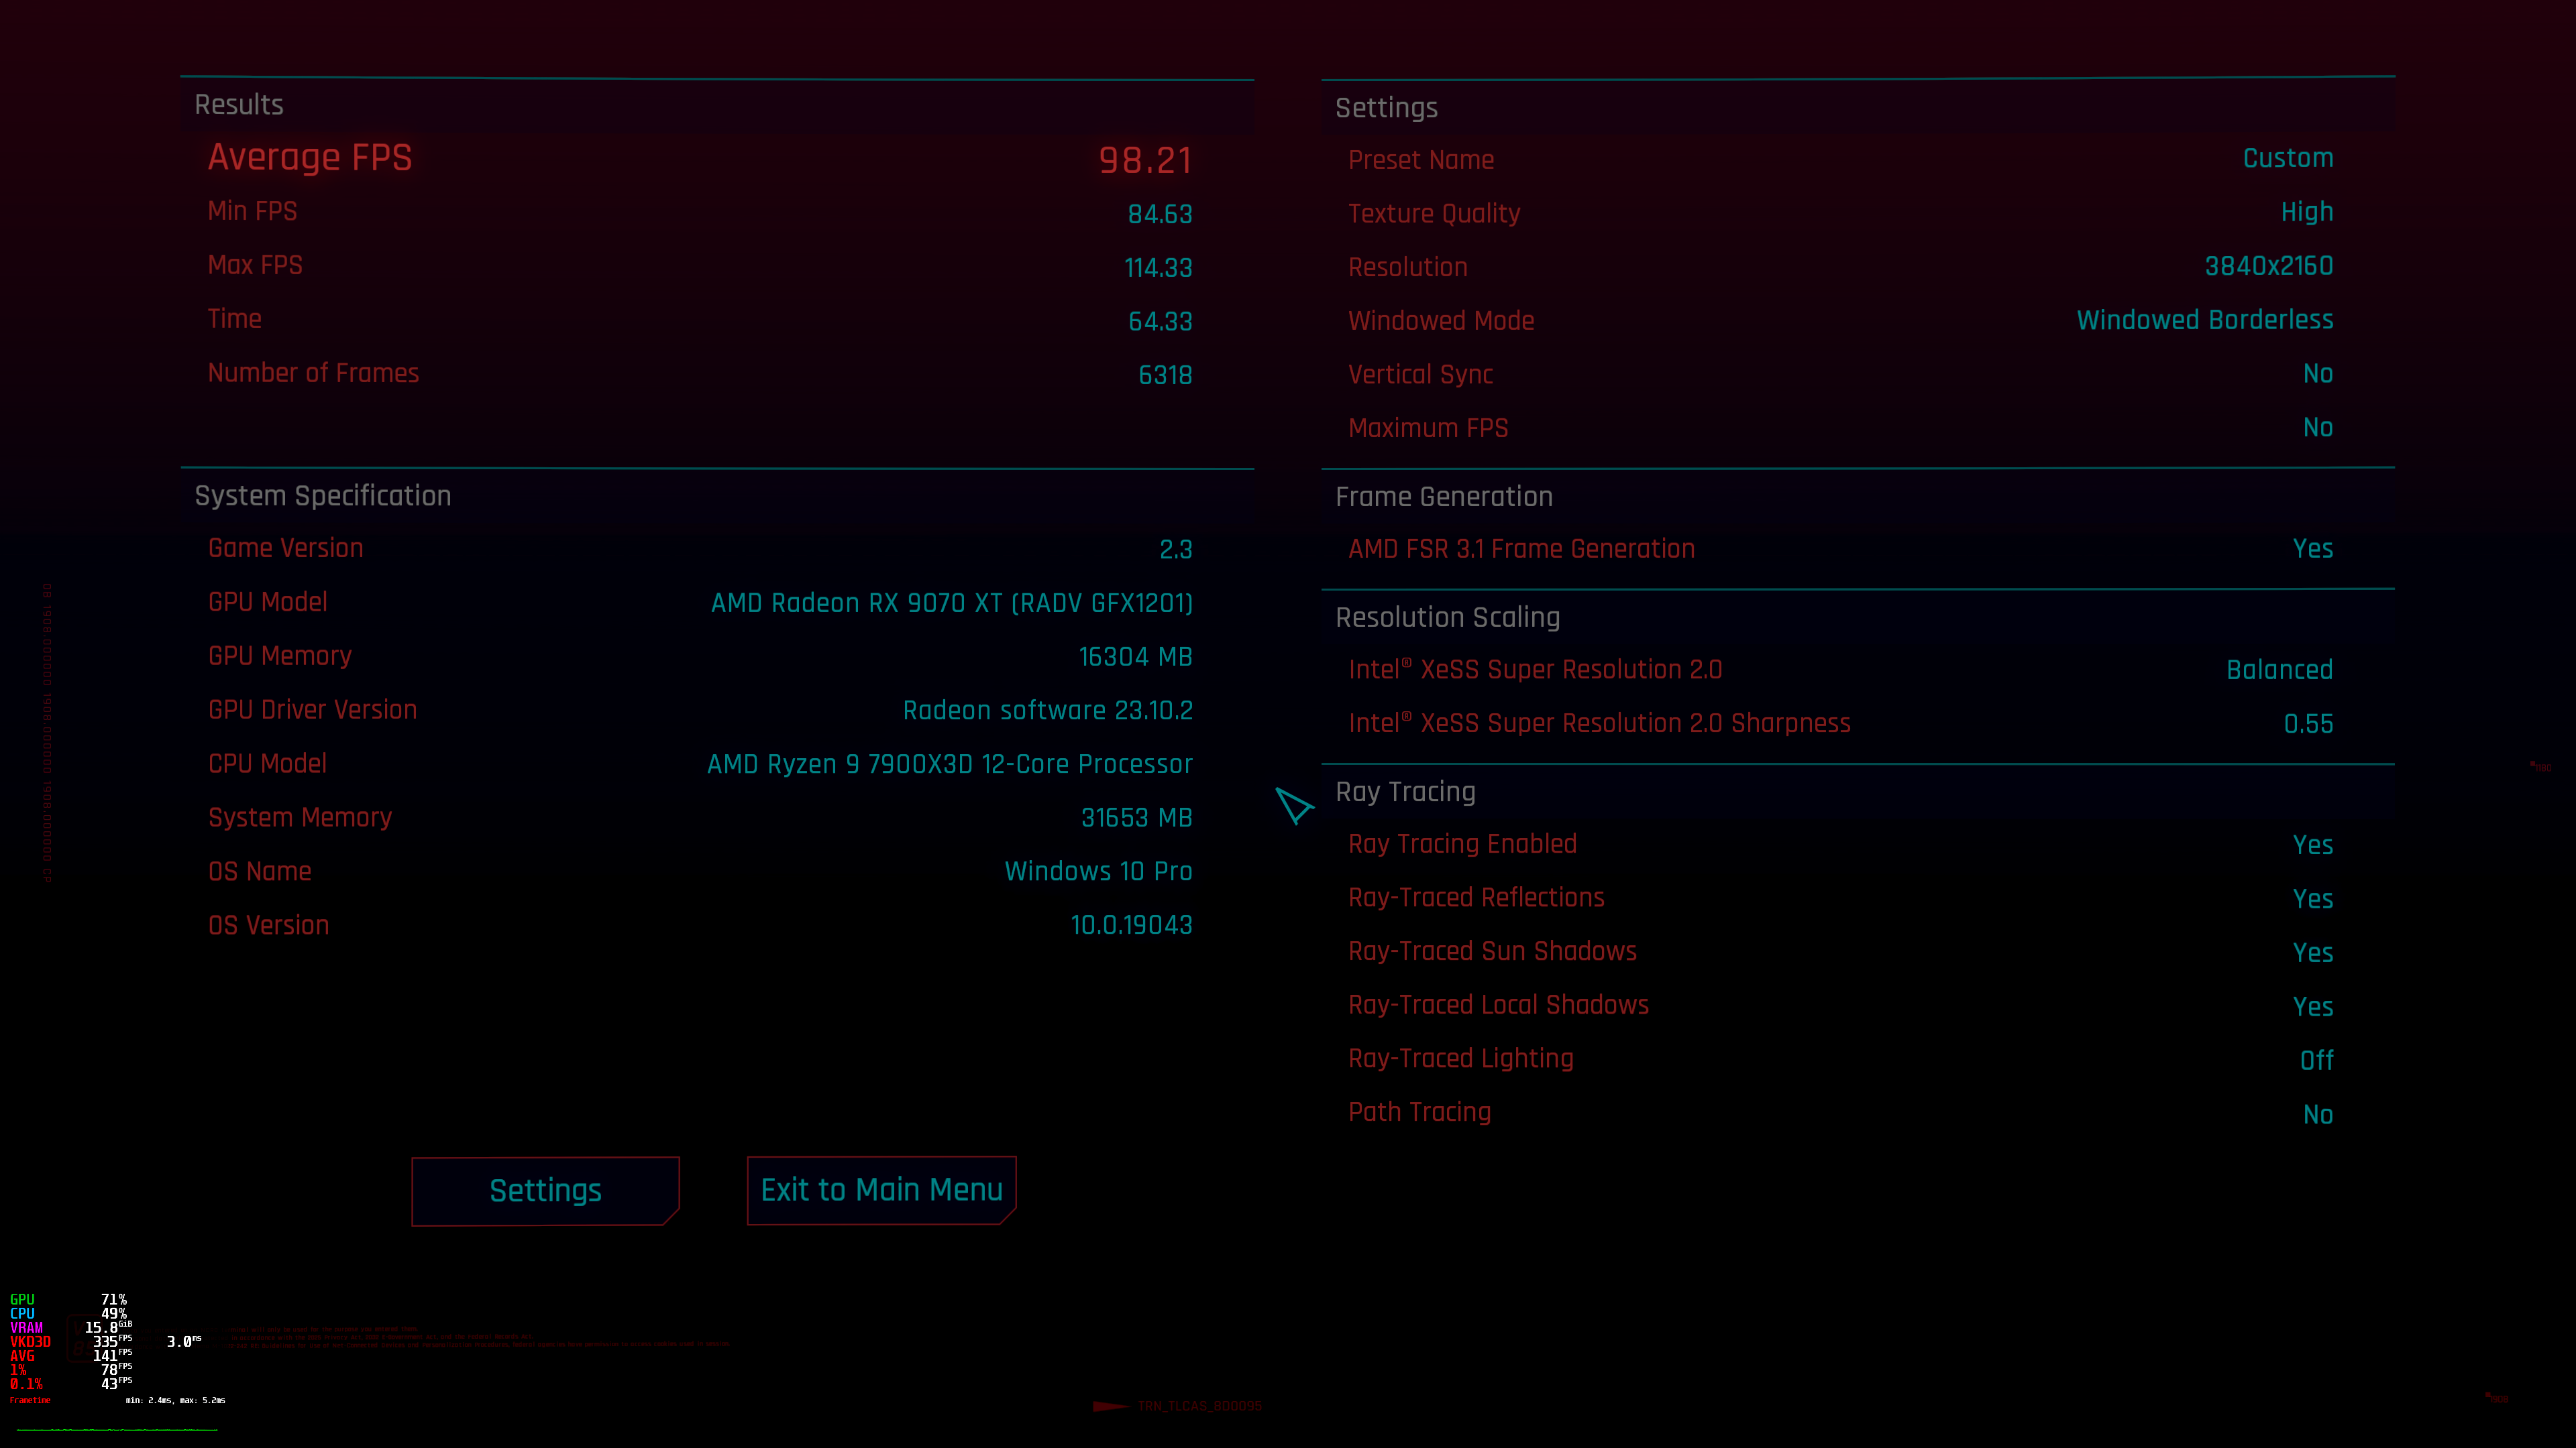
Task: Click Ray-Traced Sun Shadows value Yes
Action: point(2313,953)
